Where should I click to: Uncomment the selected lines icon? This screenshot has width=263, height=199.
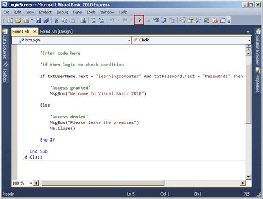(102, 20)
